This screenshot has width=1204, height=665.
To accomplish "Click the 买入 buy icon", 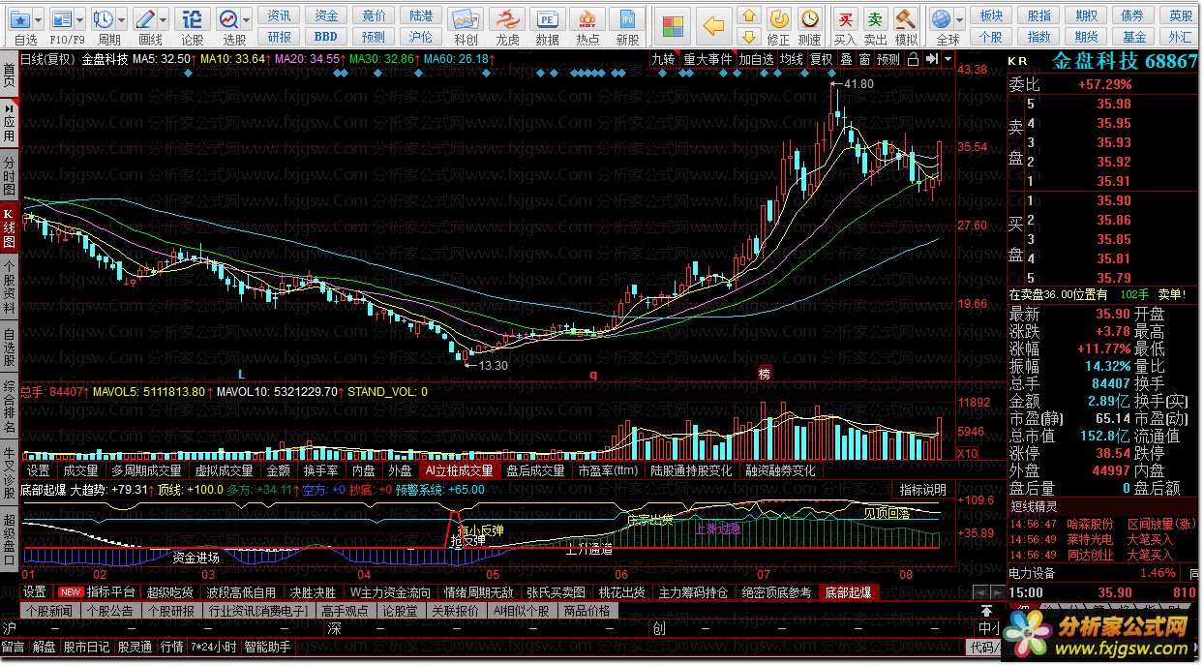I will point(845,19).
